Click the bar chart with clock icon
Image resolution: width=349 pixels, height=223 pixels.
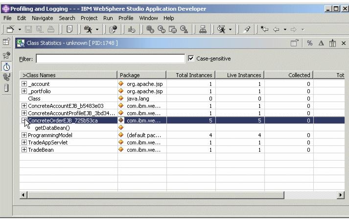[131, 29]
